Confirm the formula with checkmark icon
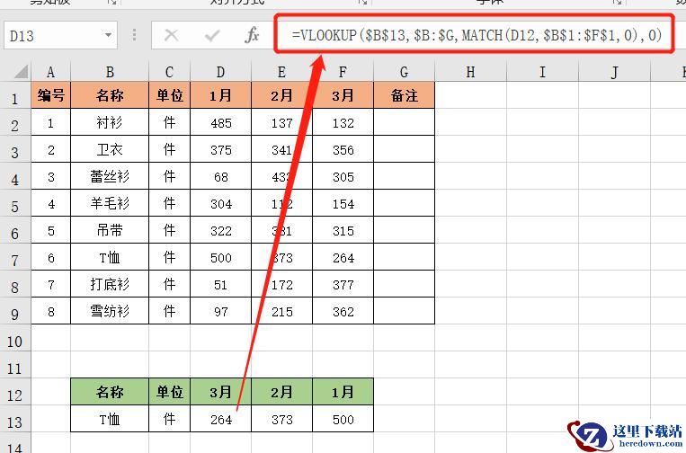Viewport: 686px width, 453px height. pyautogui.click(x=212, y=35)
